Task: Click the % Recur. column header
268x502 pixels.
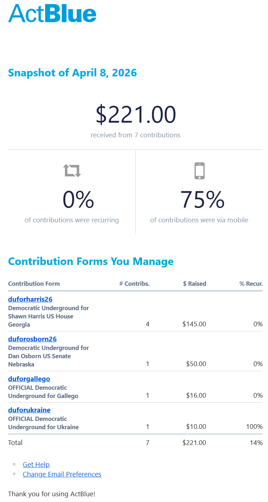Action: pyautogui.click(x=251, y=284)
